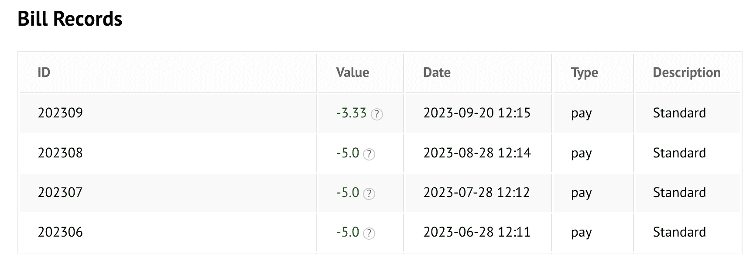Click date 2023-08-28 12:14
This screenshot has height=254, width=753.
click(x=477, y=153)
